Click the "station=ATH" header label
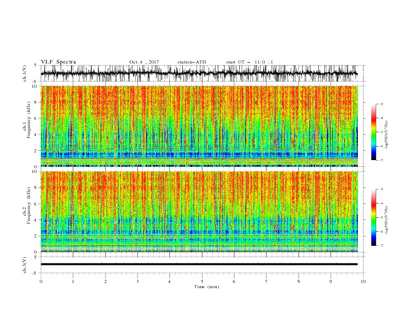This screenshot has width=409, height=316. (192, 62)
